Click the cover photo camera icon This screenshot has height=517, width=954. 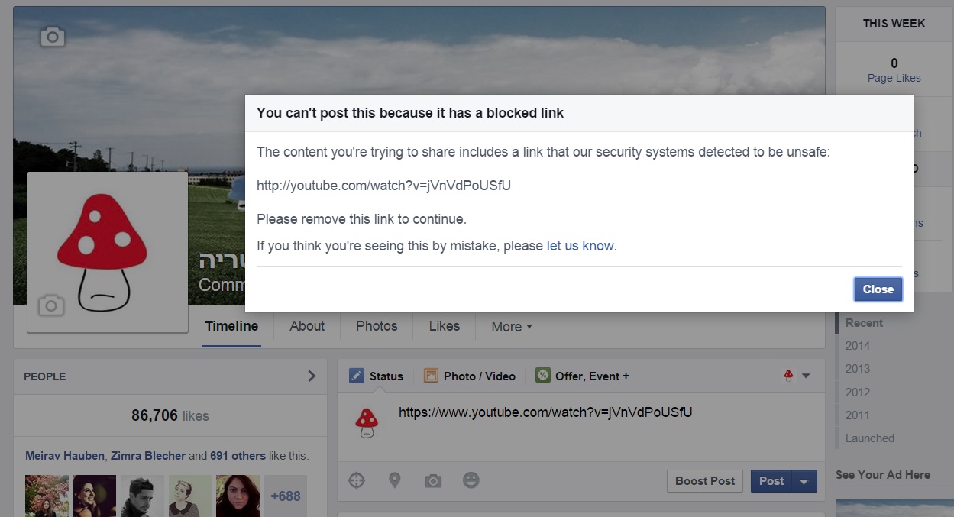pyautogui.click(x=52, y=37)
